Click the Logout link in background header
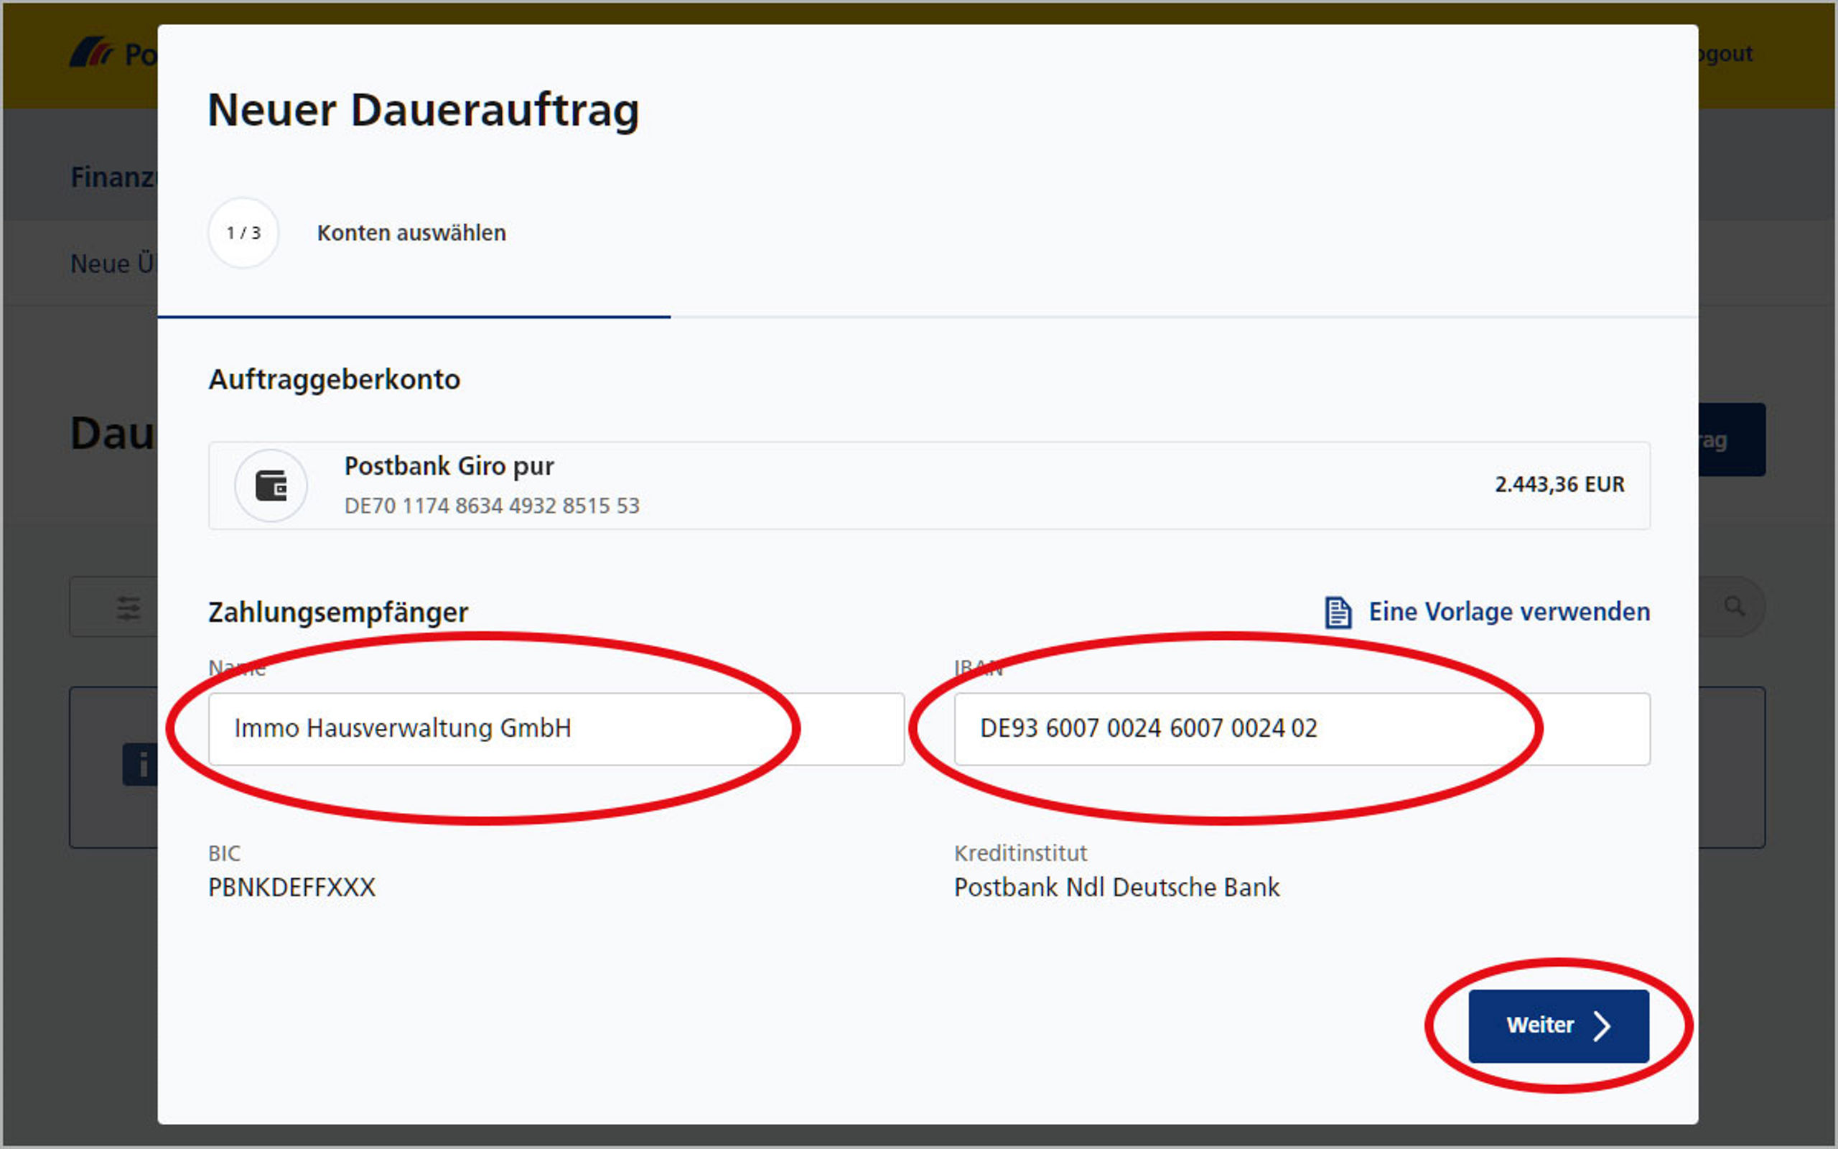This screenshot has width=1838, height=1149. [1725, 53]
